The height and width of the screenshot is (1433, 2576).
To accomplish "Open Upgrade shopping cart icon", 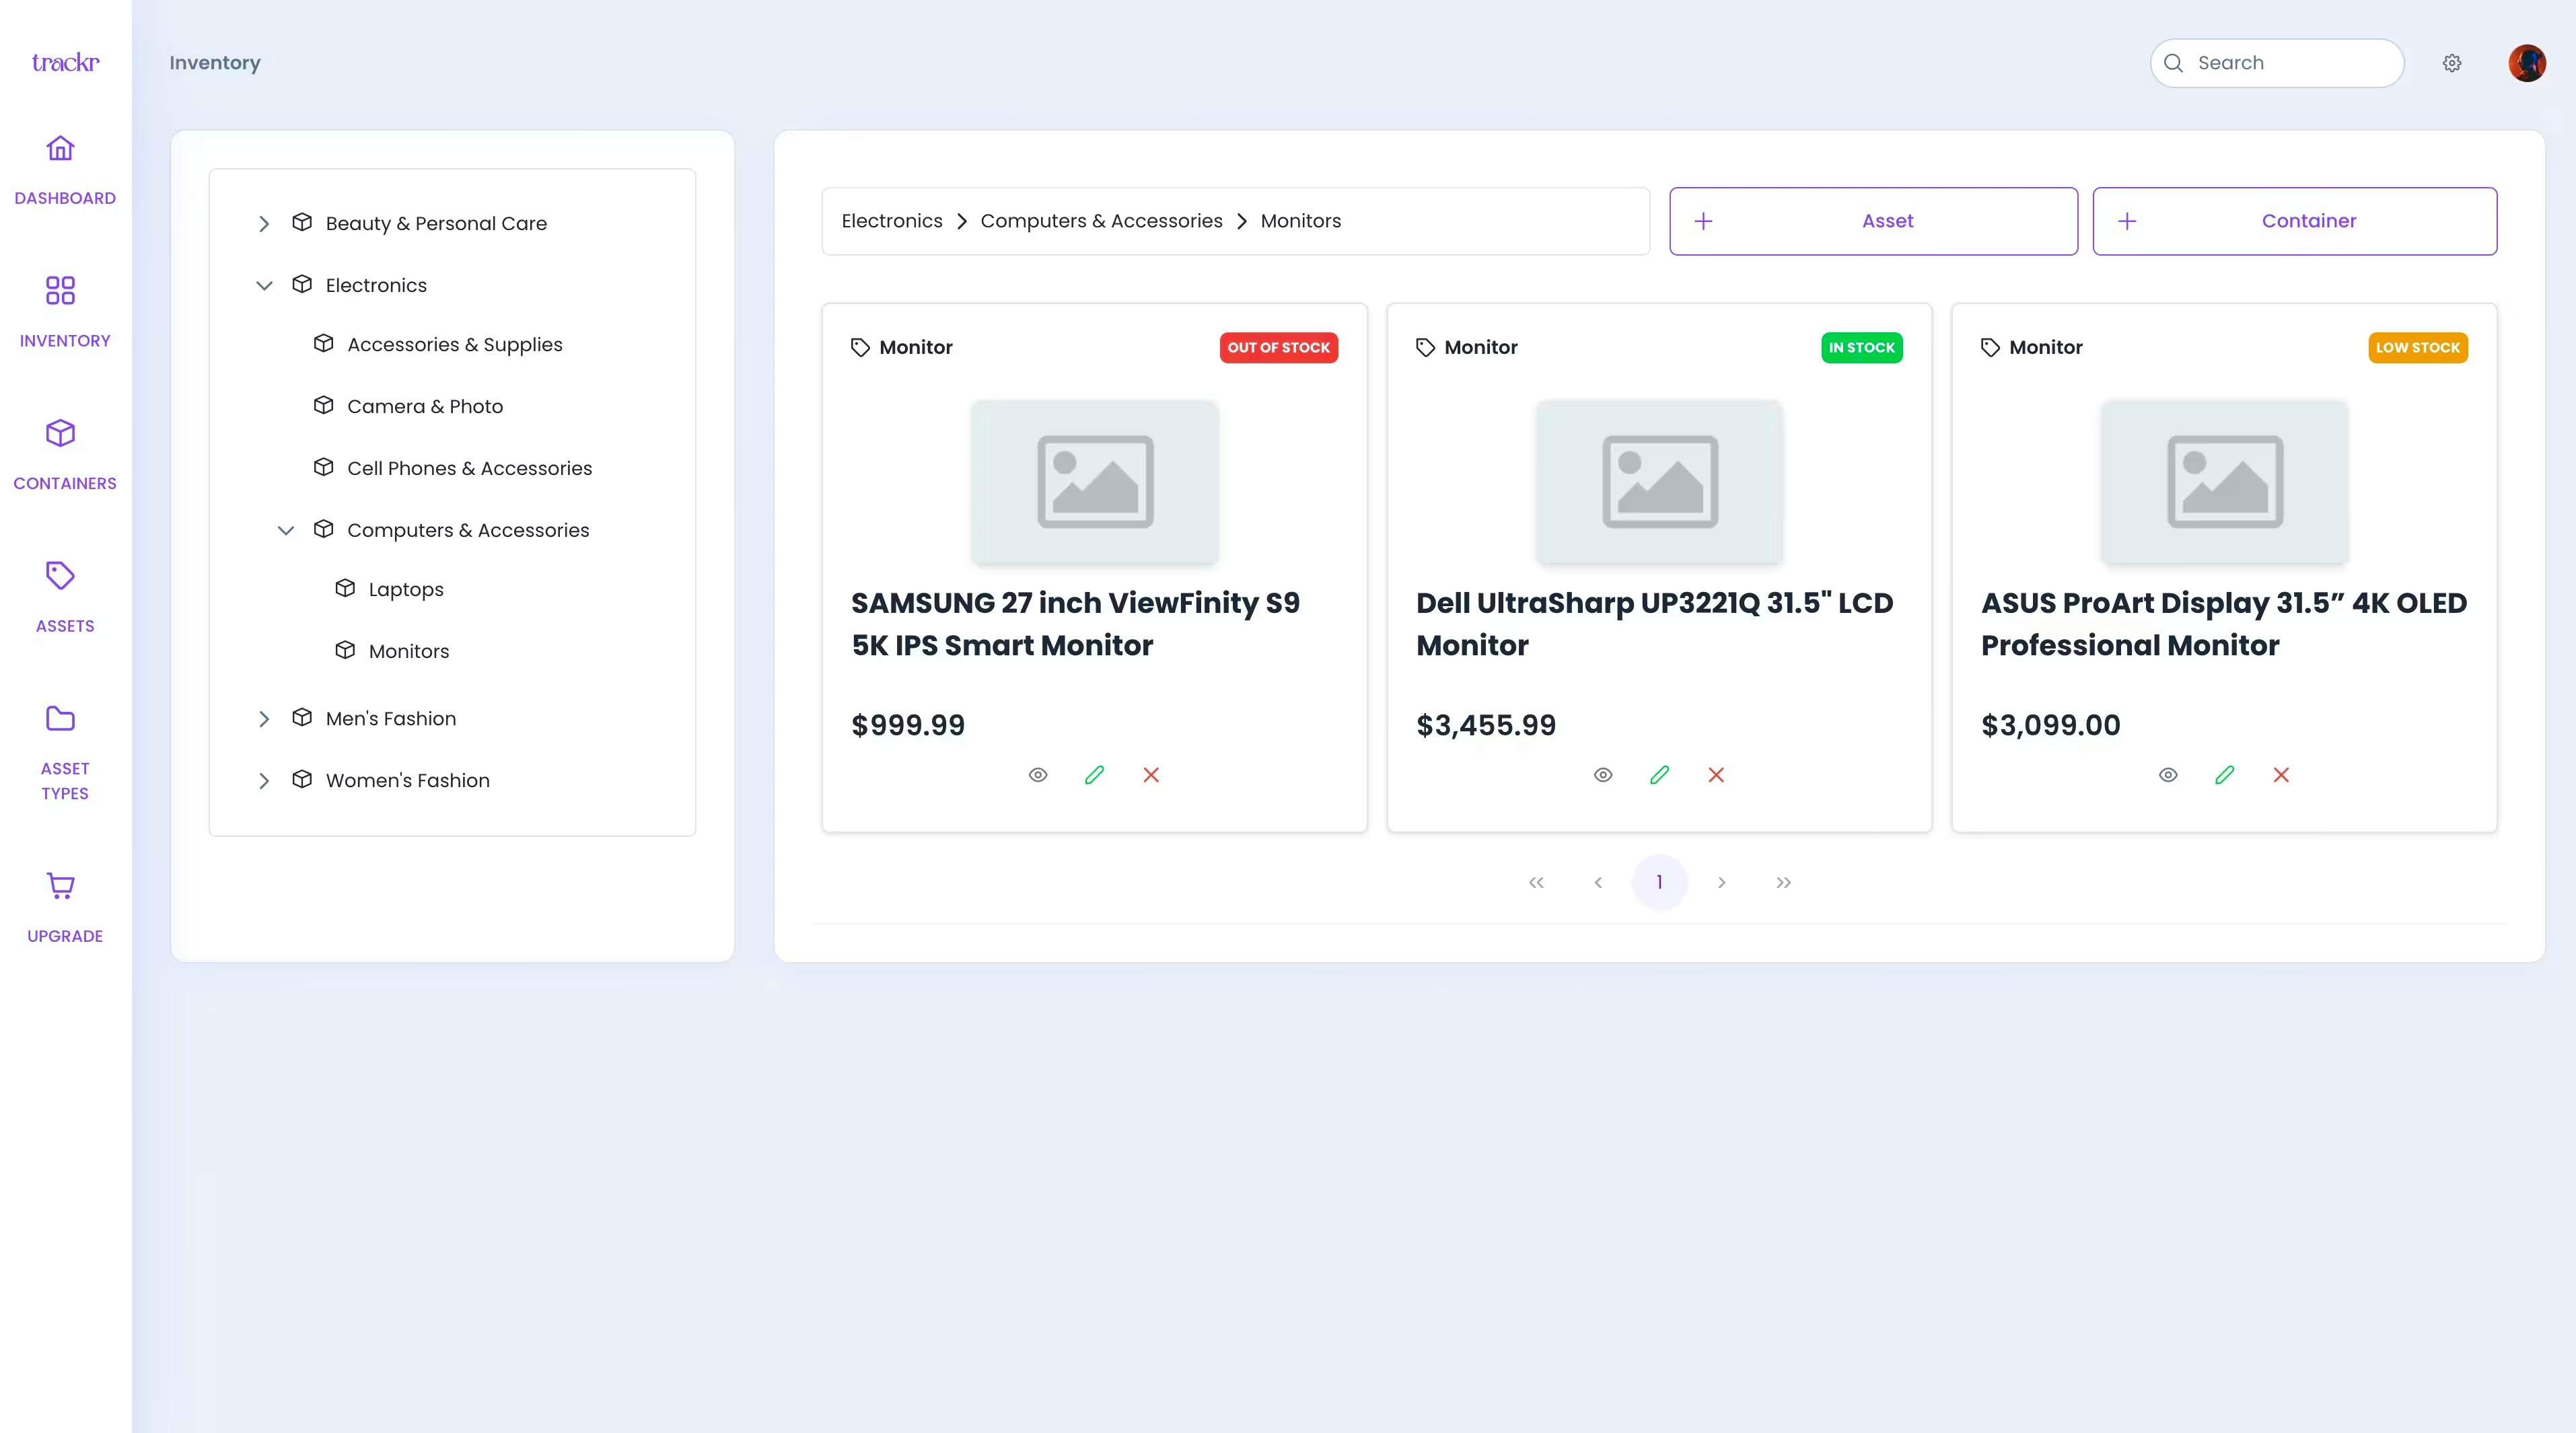I will [60, 886].
